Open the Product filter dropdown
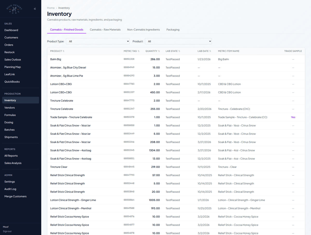The width and height of the screenshot is (311, 235). click(178, 41)
